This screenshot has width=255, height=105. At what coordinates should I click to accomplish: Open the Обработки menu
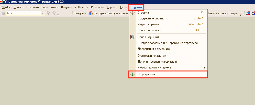(97, 7)
